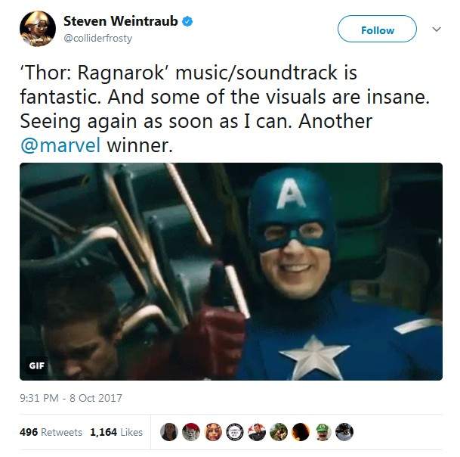Screen dimensions: 460x457
Task: View the 1,164 Likes list
Action: 116,432
